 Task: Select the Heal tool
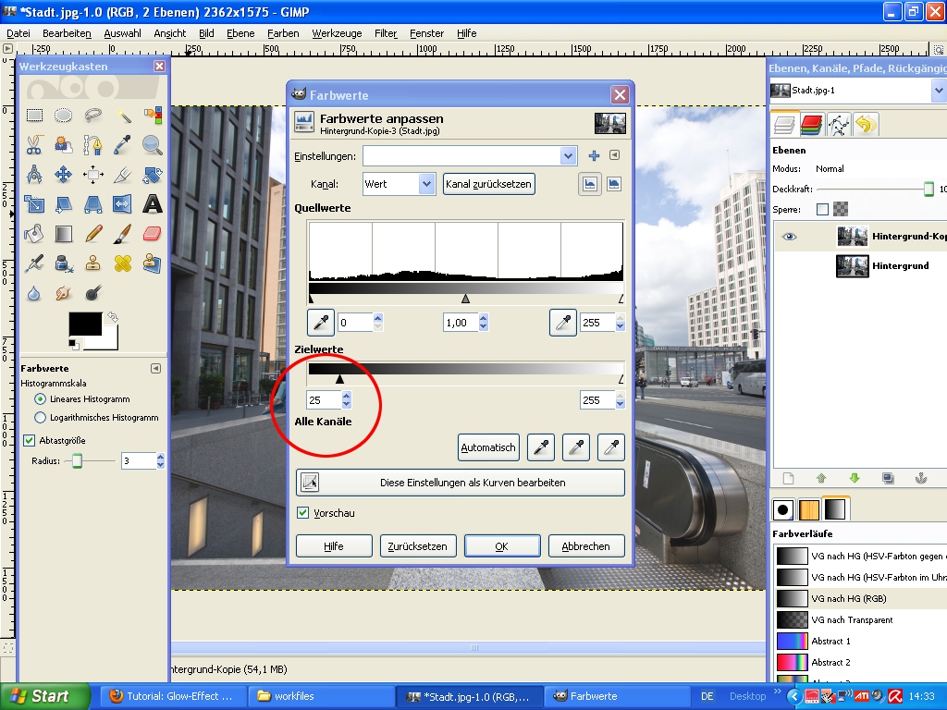(x=123, y=263)
